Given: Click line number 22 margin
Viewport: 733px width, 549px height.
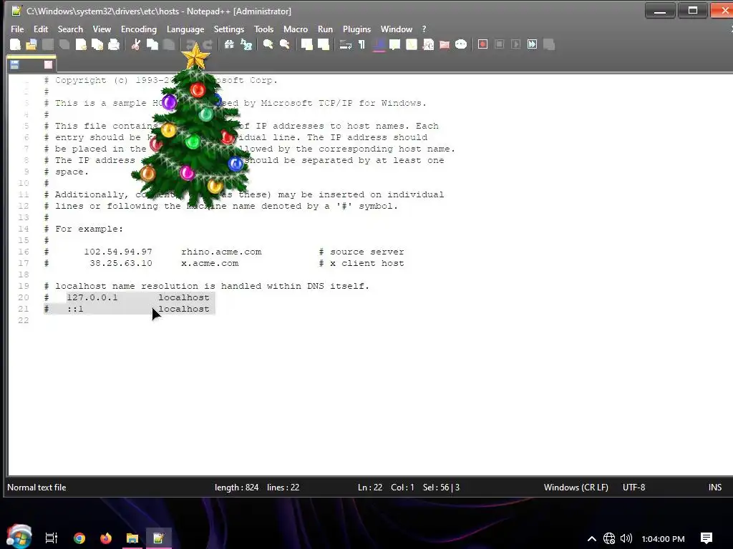Looking at the screenshot, I should [x=24, y=320].
